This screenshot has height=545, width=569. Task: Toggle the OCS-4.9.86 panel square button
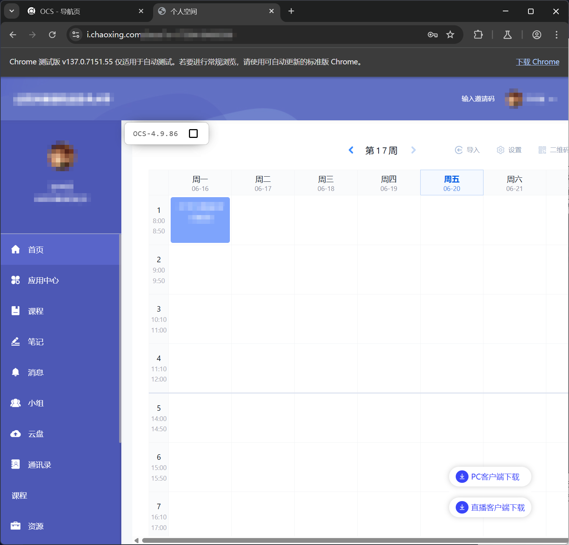pyautogui.click(x=193, y=134)
